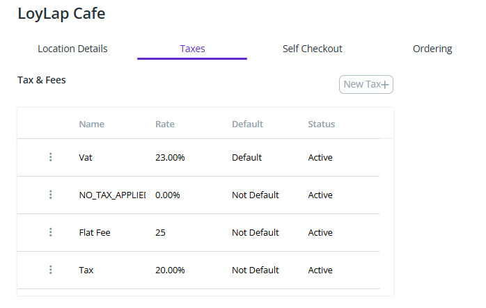486x308 pixels.
Task: Click the 23.00% rate value
Action: [x=170, y=158]
